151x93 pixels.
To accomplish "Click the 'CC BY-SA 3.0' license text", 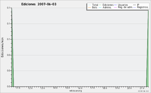I will tap(143, 91).
